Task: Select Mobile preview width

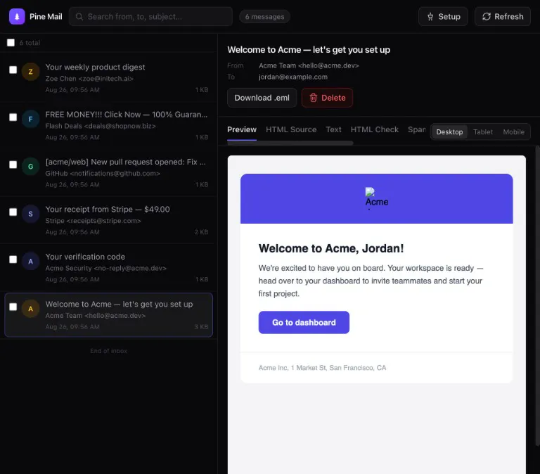Action: (513, 132)
